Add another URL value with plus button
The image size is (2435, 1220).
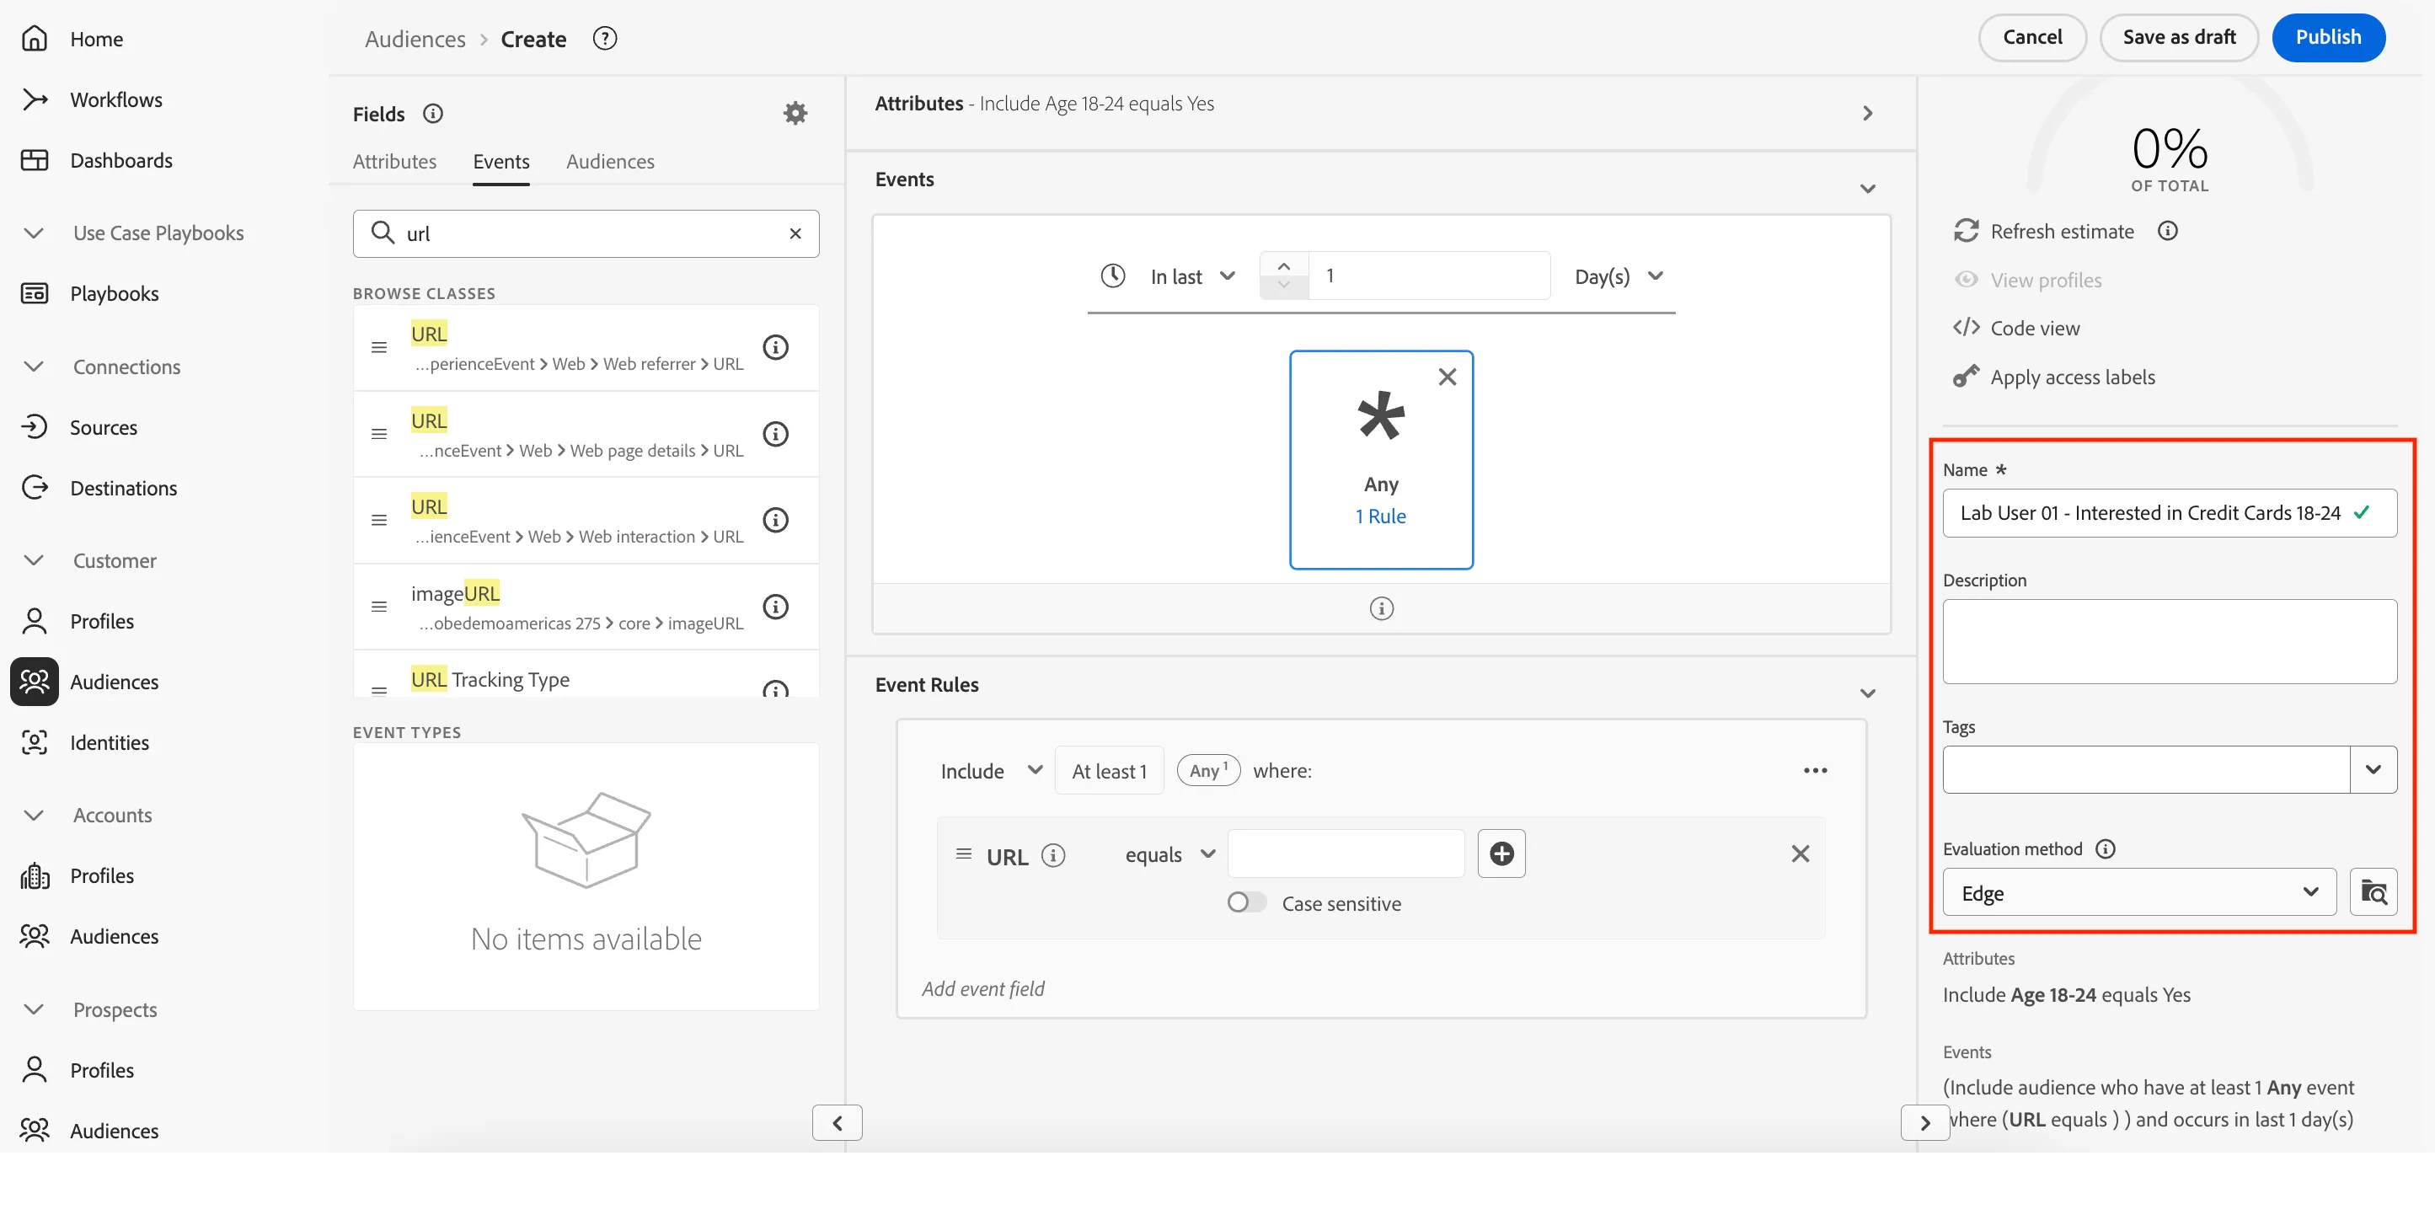1501,853
